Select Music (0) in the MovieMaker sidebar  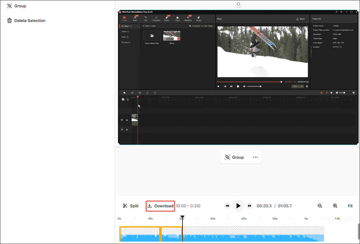pyautogui.click(x=125, y=37)
